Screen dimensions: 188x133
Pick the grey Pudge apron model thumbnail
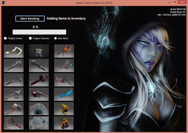point(39,108)
